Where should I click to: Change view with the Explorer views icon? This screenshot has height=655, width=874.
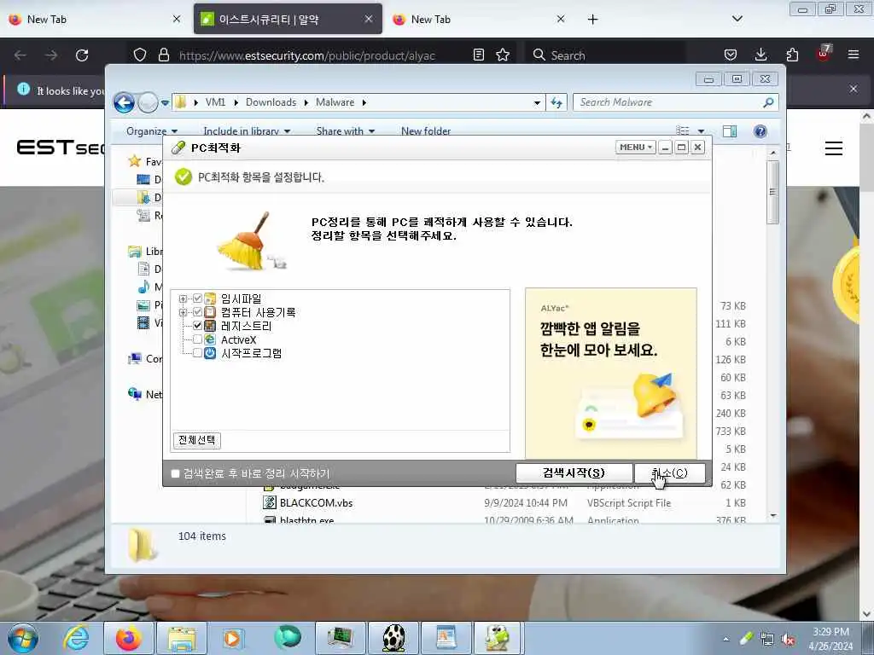[x=683, y=130]
